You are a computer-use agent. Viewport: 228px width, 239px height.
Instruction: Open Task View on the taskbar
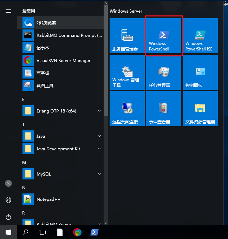pyautogui.click(x=42, y=232)
